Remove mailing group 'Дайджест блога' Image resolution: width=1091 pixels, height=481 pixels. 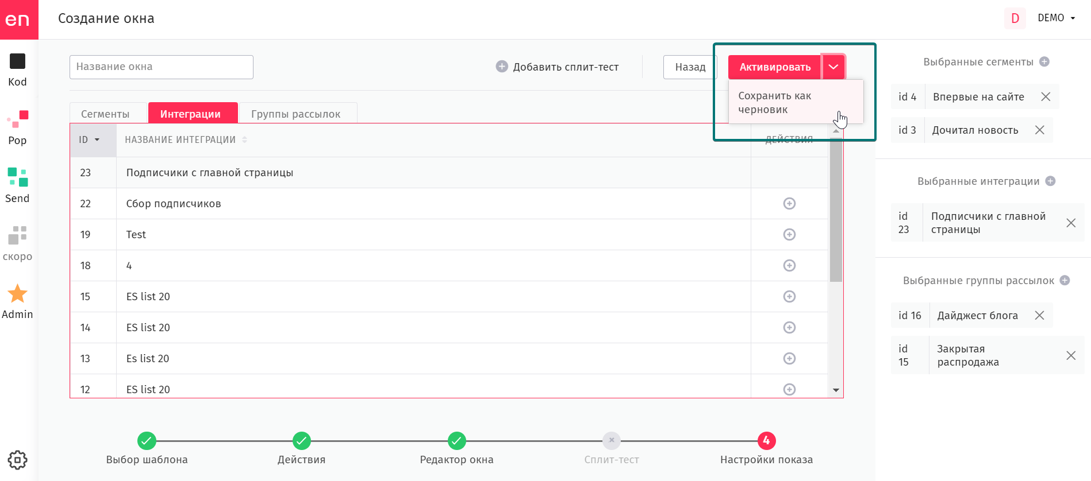(1039, 316)
